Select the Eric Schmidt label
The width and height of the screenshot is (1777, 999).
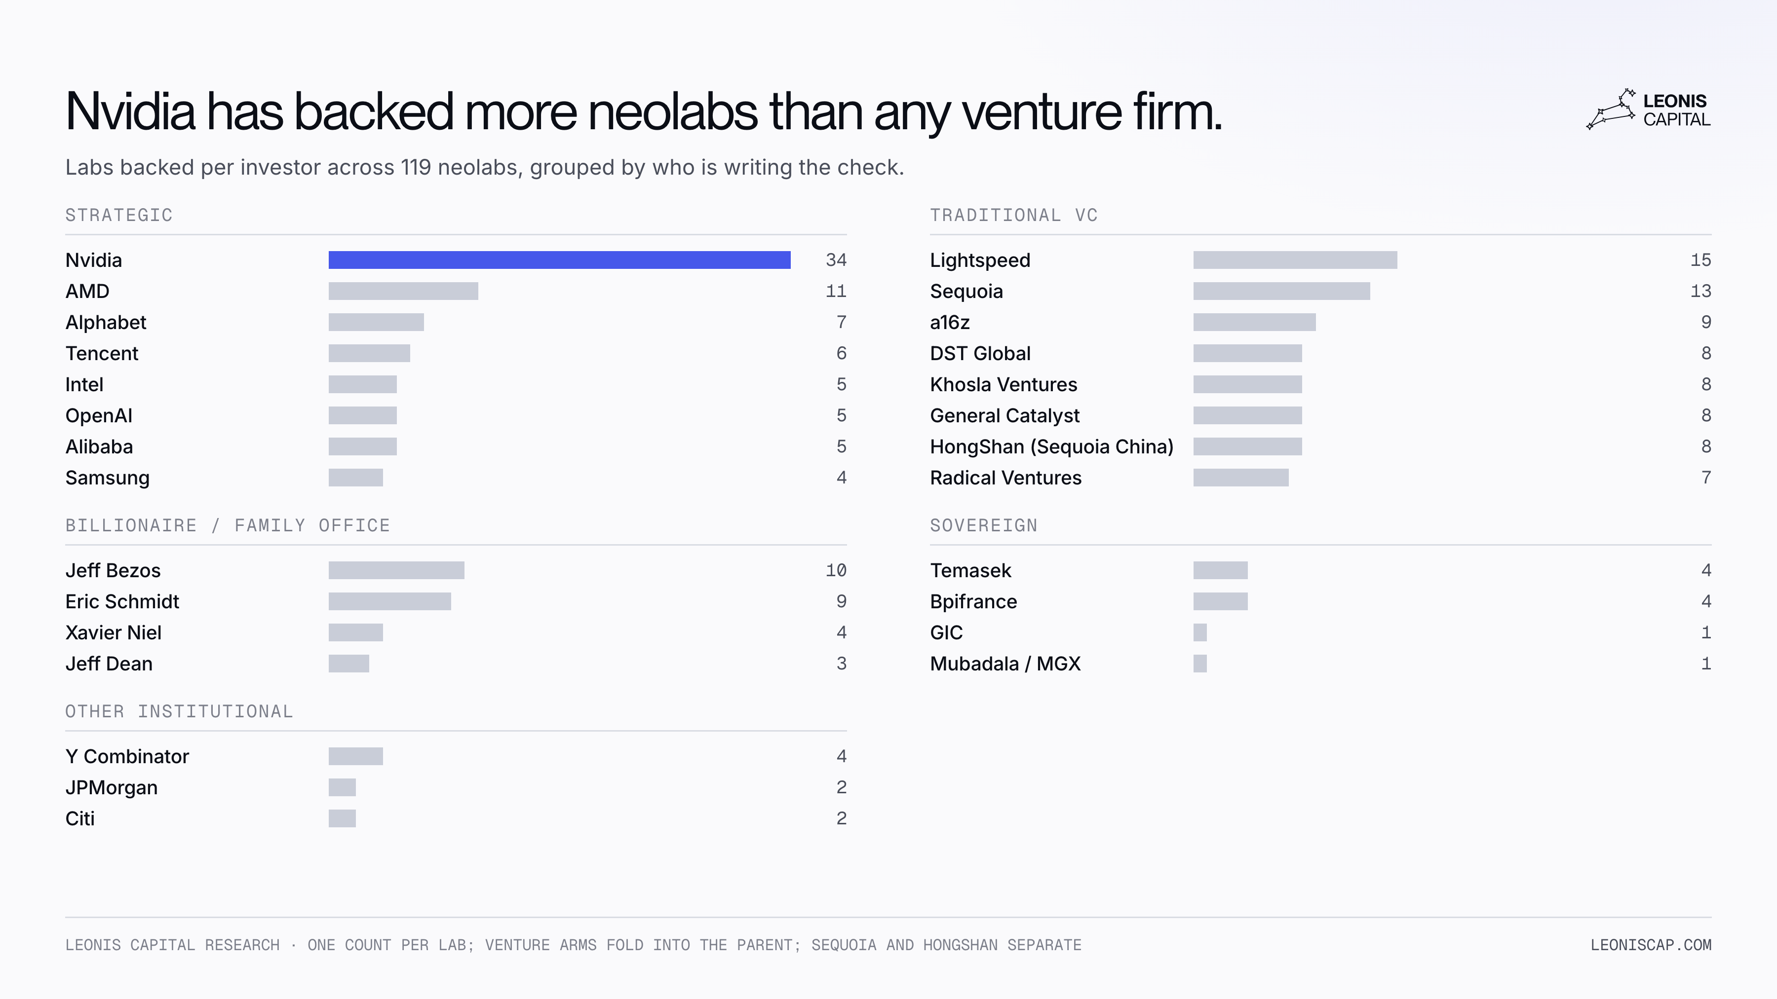(x=122, y=601)
